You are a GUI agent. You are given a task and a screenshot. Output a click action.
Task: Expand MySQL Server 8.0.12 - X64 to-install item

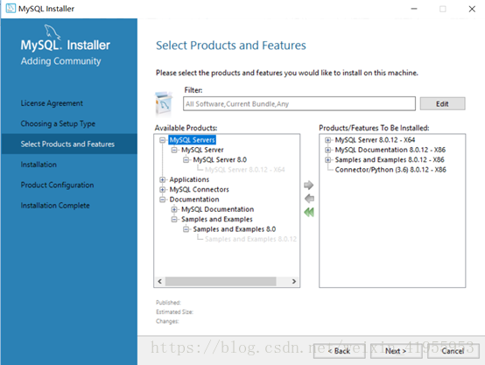pyautogui.click(x=328, y=140)
